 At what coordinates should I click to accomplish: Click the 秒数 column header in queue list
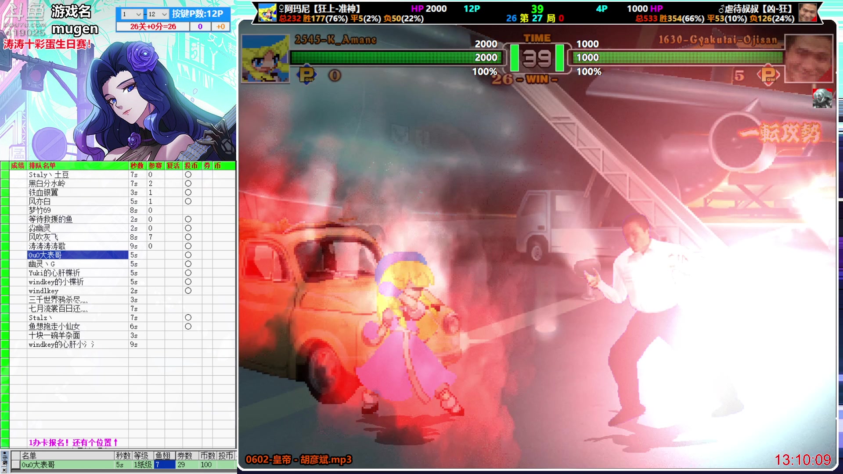click(x=137, y=165)
